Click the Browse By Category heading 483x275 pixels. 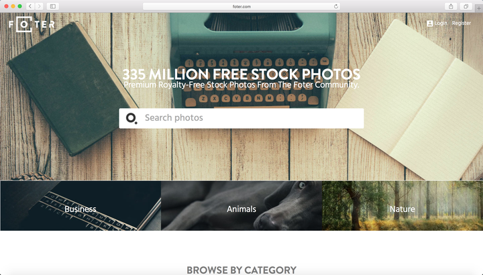pyautogui.click(x=241, y=270)
